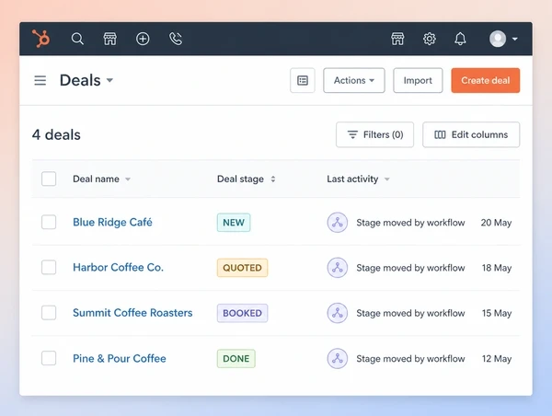The width and height of the screenshot is (552, 416).
Task: Click the user avatar picture
Action: click(498, 39)
